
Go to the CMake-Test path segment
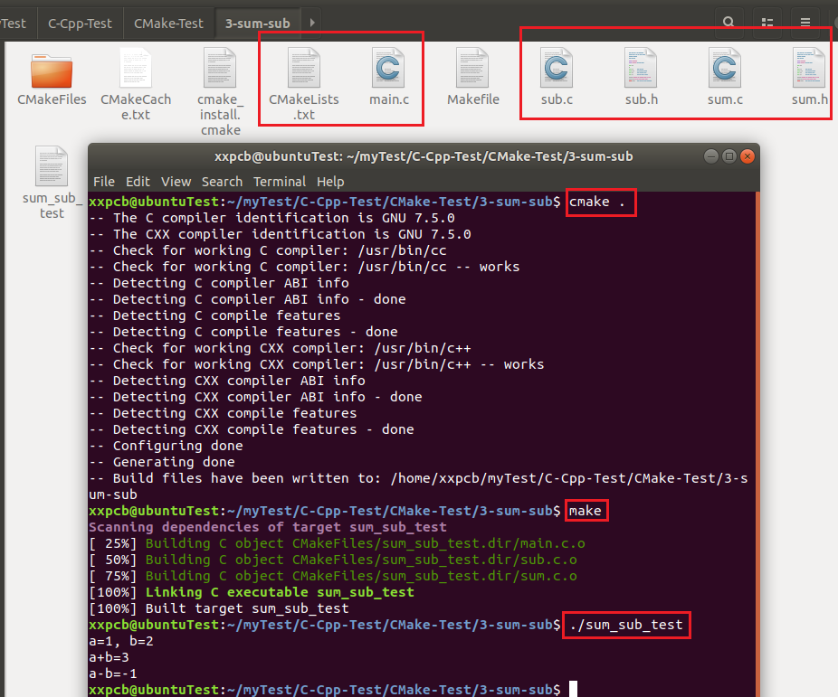168,24
